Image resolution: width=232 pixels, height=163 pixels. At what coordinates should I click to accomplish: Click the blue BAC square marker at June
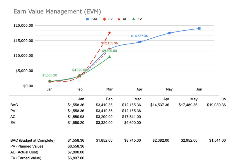click(199, 28)
